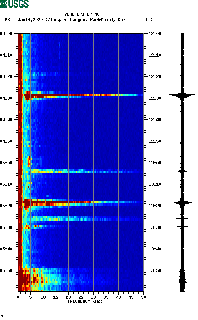This screenshot has height=320, width=198.
Task: Click the '13:00' UTC time label
Action: 155,163
